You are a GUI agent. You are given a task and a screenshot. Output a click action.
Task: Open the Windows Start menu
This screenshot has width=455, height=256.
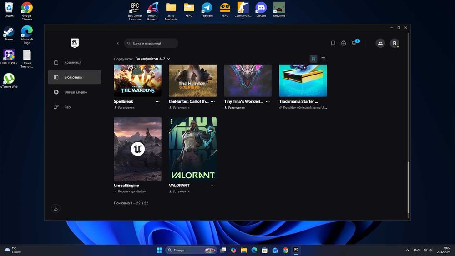coord(159,250)
